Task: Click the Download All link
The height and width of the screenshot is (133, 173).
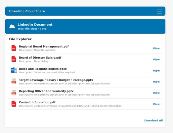Action: click(x=153, y=120)
